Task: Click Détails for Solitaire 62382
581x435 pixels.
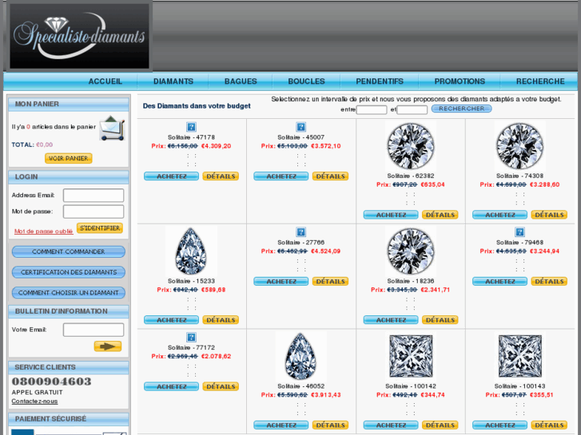Action: [x=440, y=215]
